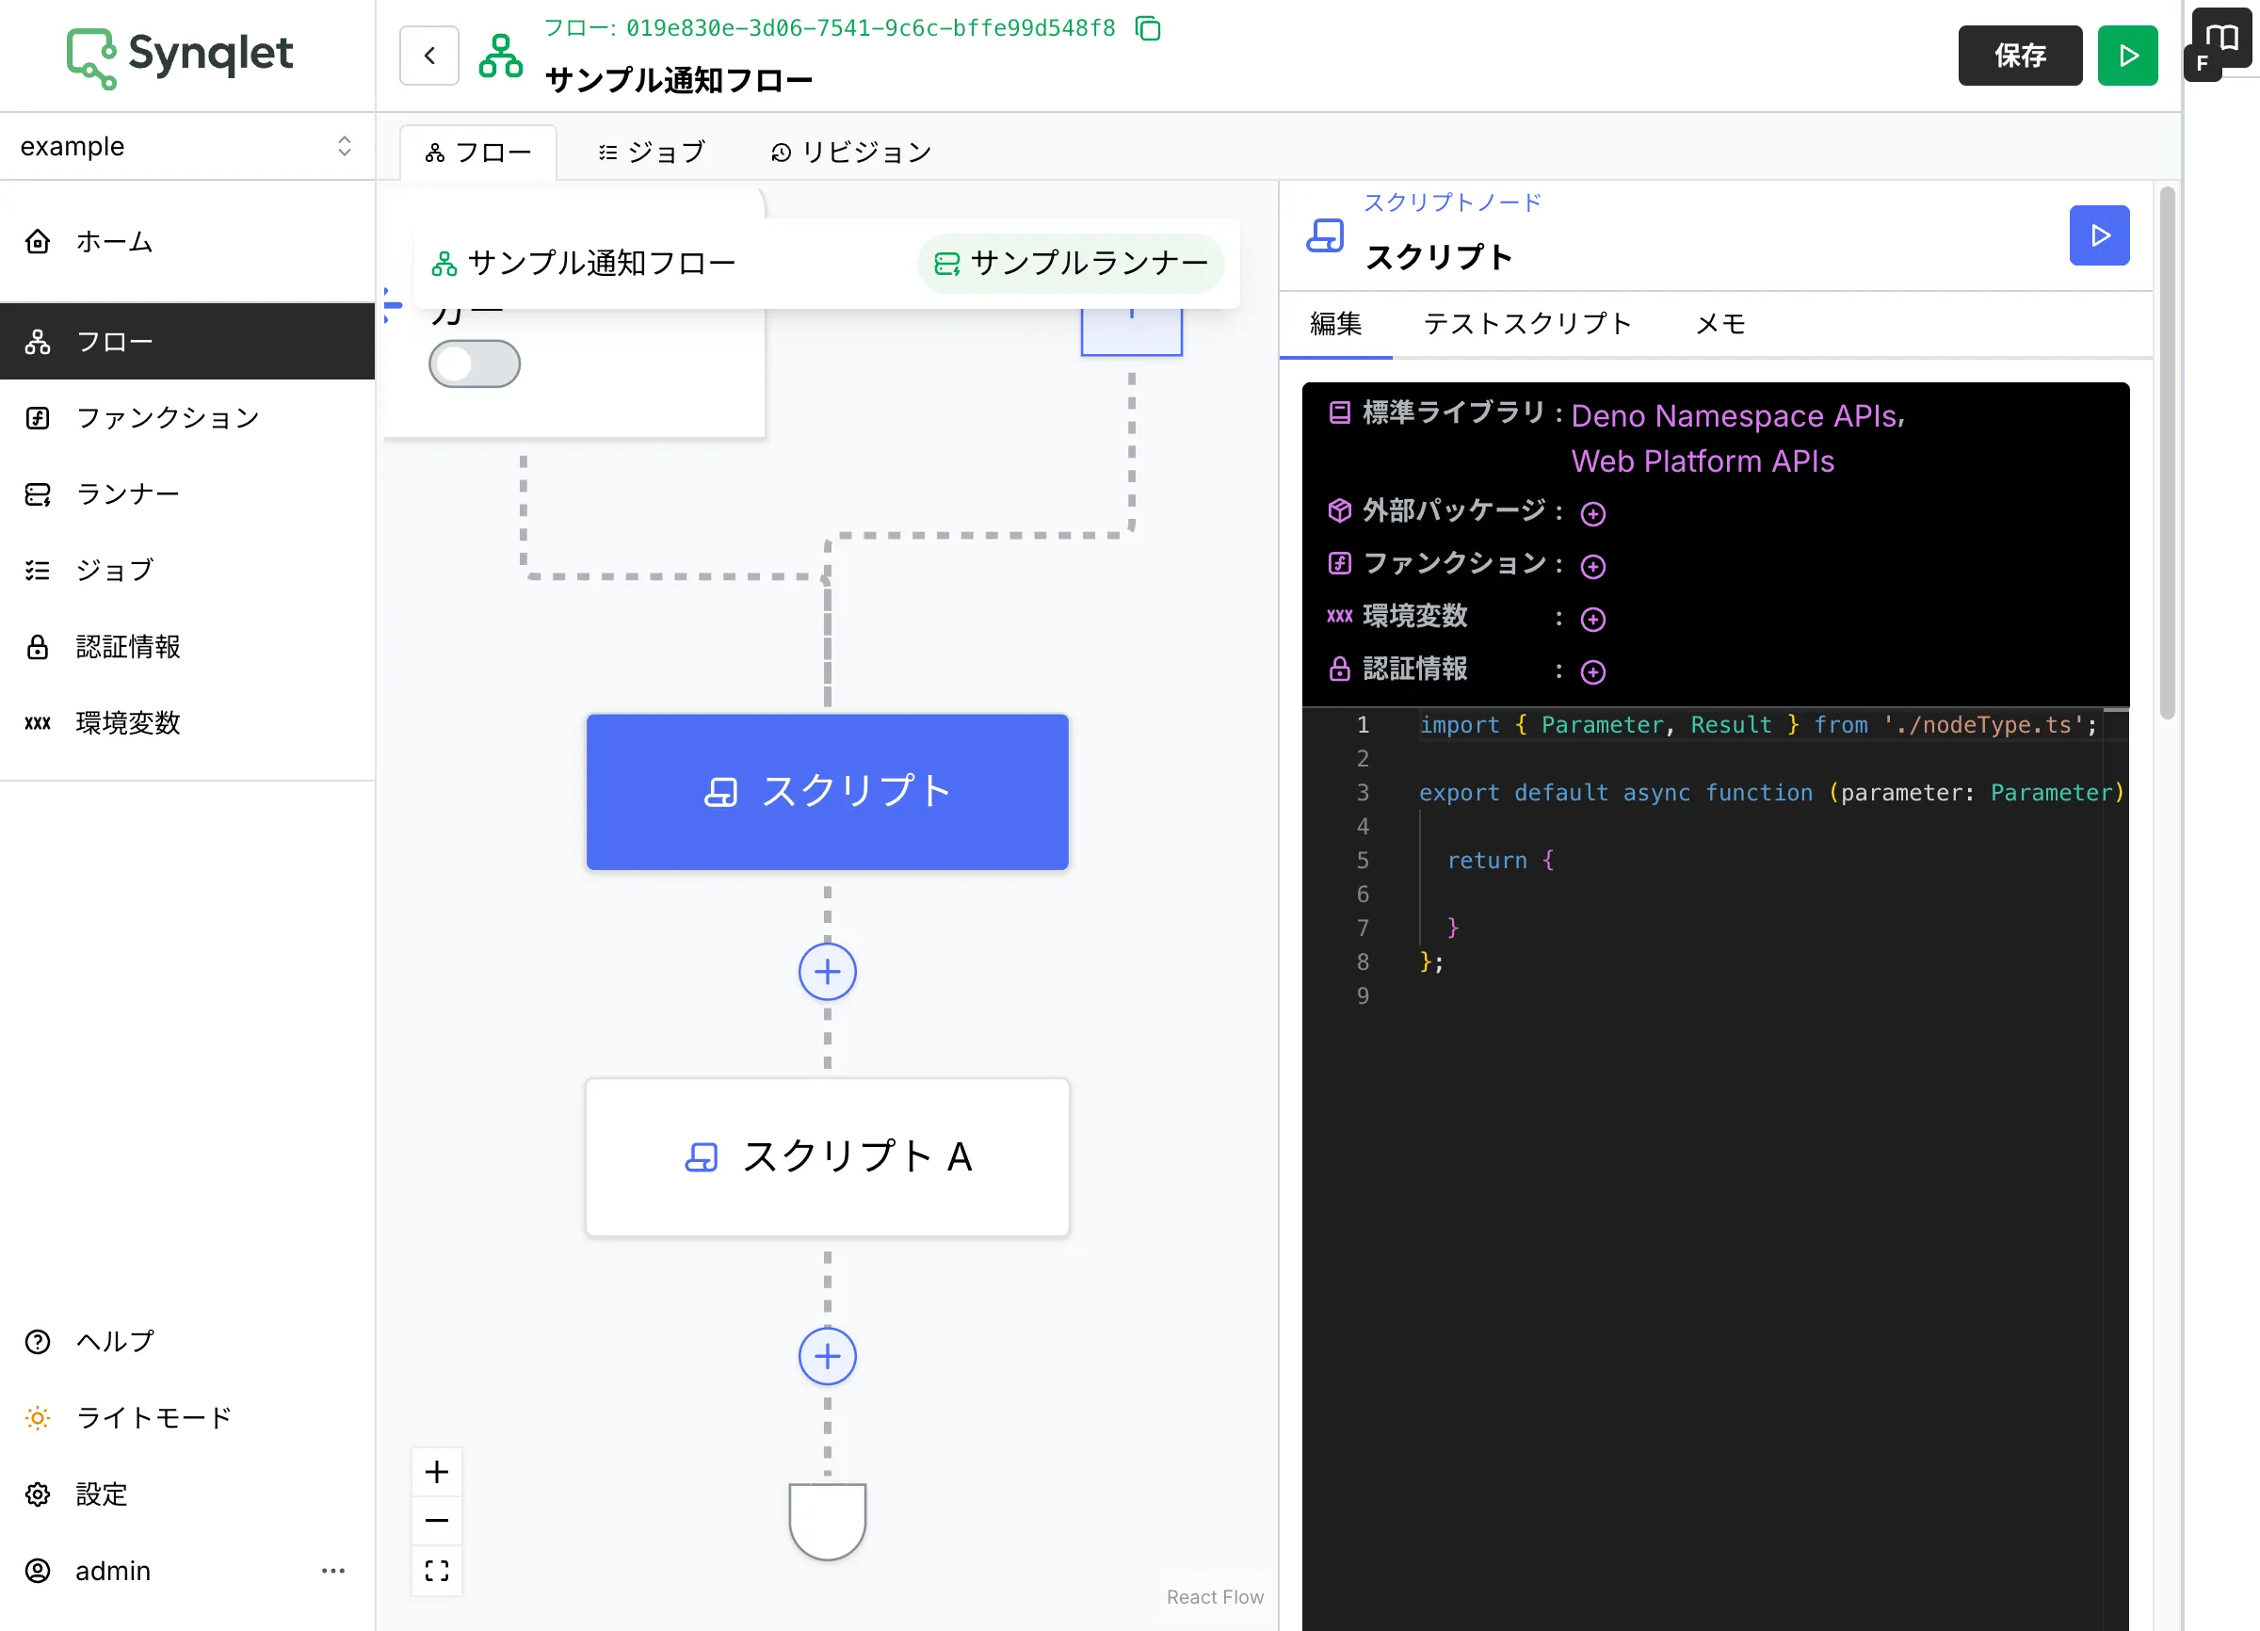Open 設定
Image resolution: width=2260 pixels, height=1631 pixels.
click(187, 1494)
